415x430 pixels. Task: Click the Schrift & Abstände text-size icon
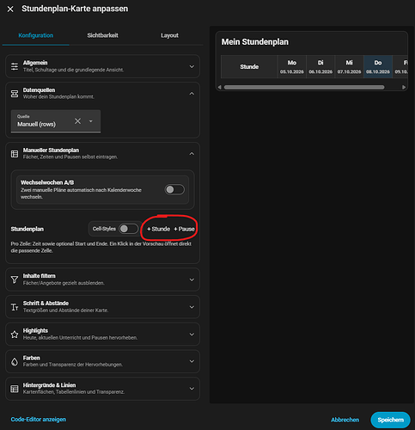pos(15,307)
